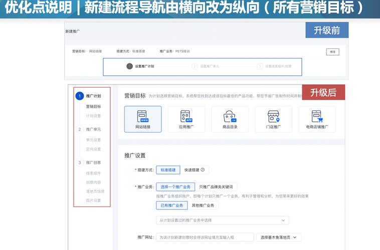This screenshot has height=250, width=380.
Task: Choose 快速搭建 as the build method
Action: click(195, 170)
